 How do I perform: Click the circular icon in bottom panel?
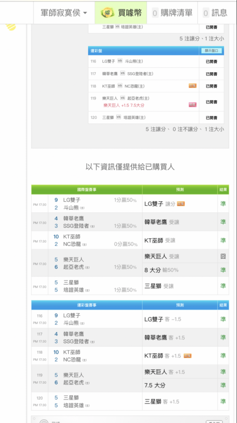(x=44, y=421)
